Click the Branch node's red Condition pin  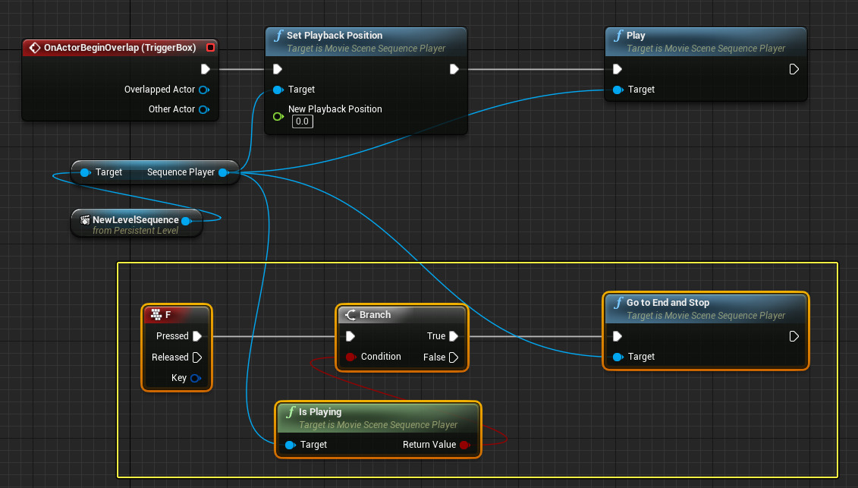[x=350, y=357]
